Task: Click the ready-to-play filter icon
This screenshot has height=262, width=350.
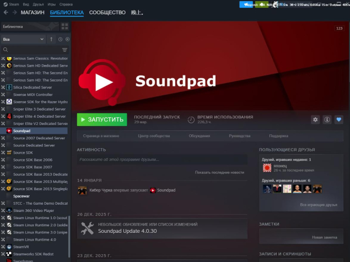Action: click(67, 40)
